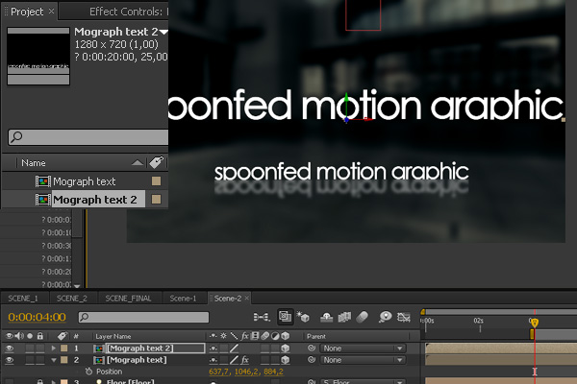The image size is (577, 384).
Task: Click the Parent column header
Action: [x=315, y=336]
